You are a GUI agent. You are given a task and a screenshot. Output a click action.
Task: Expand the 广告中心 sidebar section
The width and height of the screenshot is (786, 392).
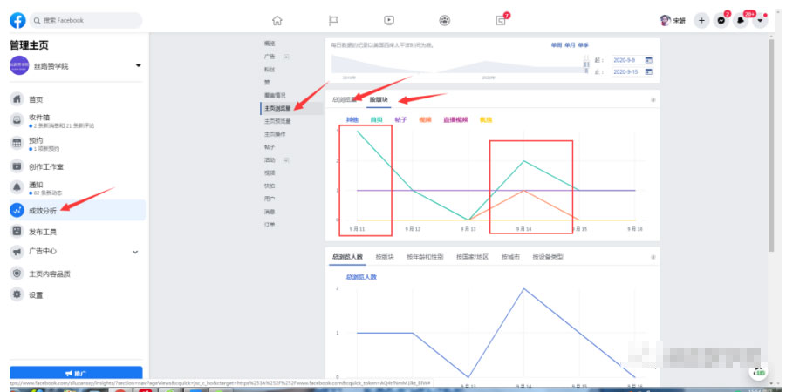coord(134,252)
